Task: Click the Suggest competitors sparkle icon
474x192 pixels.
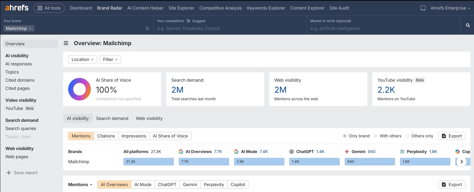Action: click(188, 21)
